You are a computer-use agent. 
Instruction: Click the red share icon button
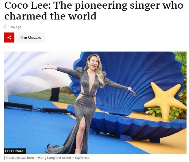9,37
